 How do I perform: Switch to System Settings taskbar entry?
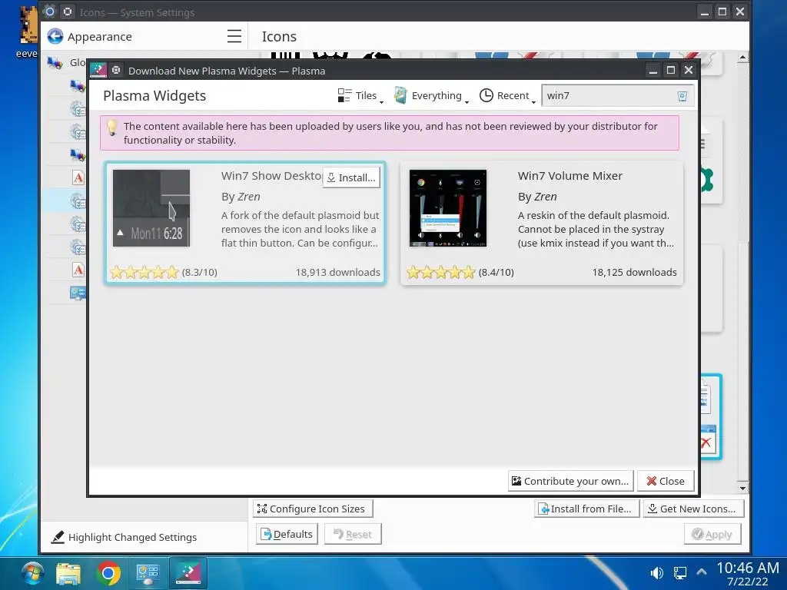point(148,573)
